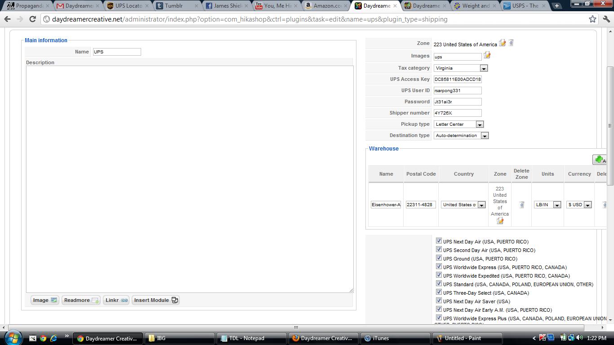The height and width of the screenshot is (345, 614).
Task: Toggle the UPS Ground checkbox
Action: (x=439, y=258)
